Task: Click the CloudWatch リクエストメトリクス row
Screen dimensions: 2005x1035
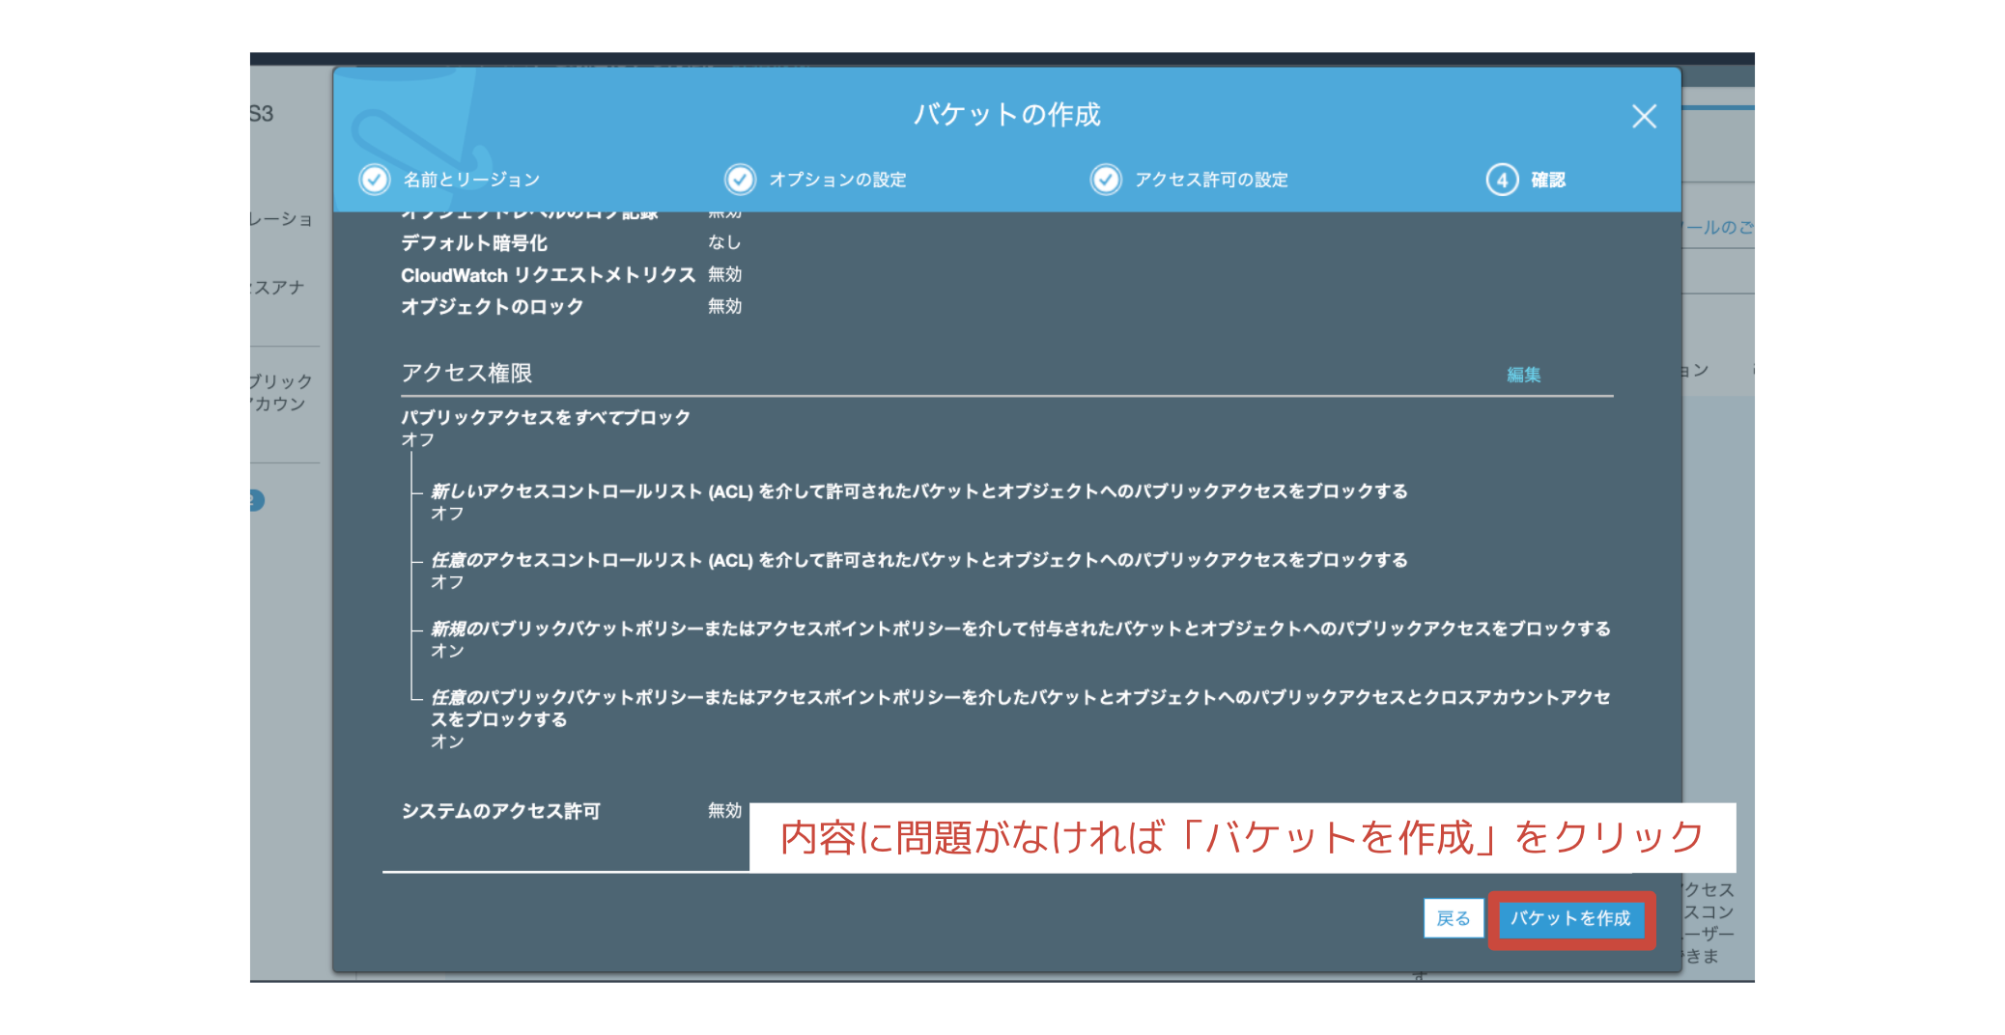Action: coord(548,275)
